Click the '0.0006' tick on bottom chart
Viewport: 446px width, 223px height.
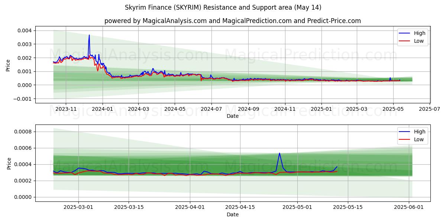click(24, 148)
